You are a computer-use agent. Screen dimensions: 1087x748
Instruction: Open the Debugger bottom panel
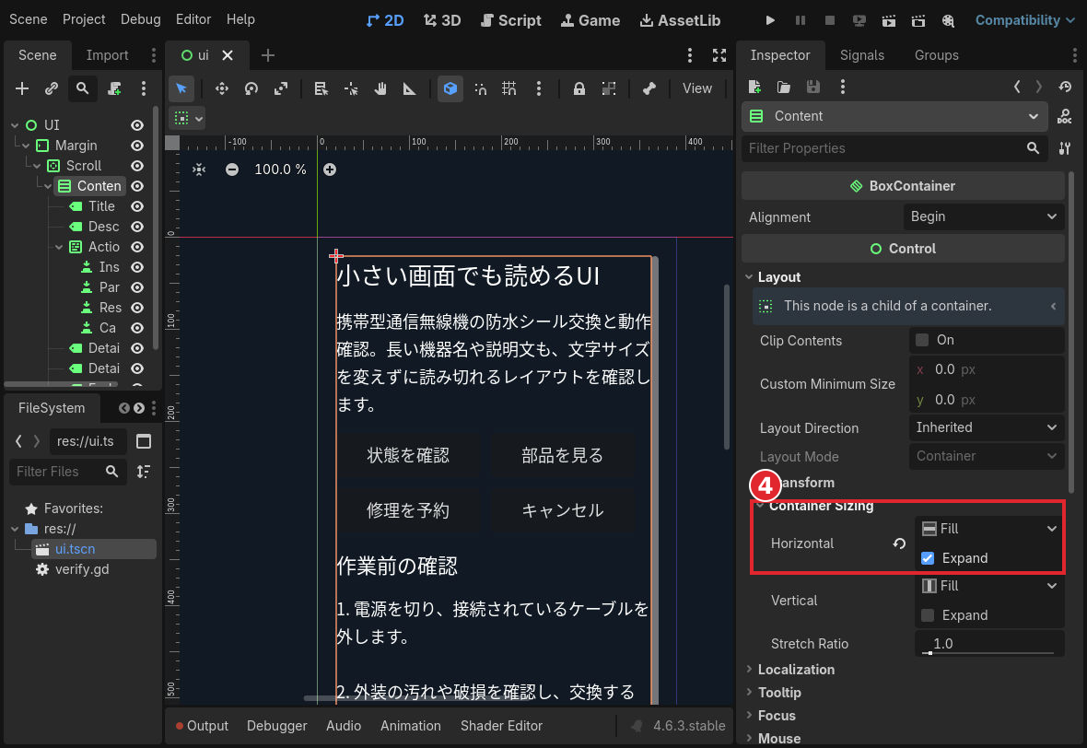tap(276, 726)
